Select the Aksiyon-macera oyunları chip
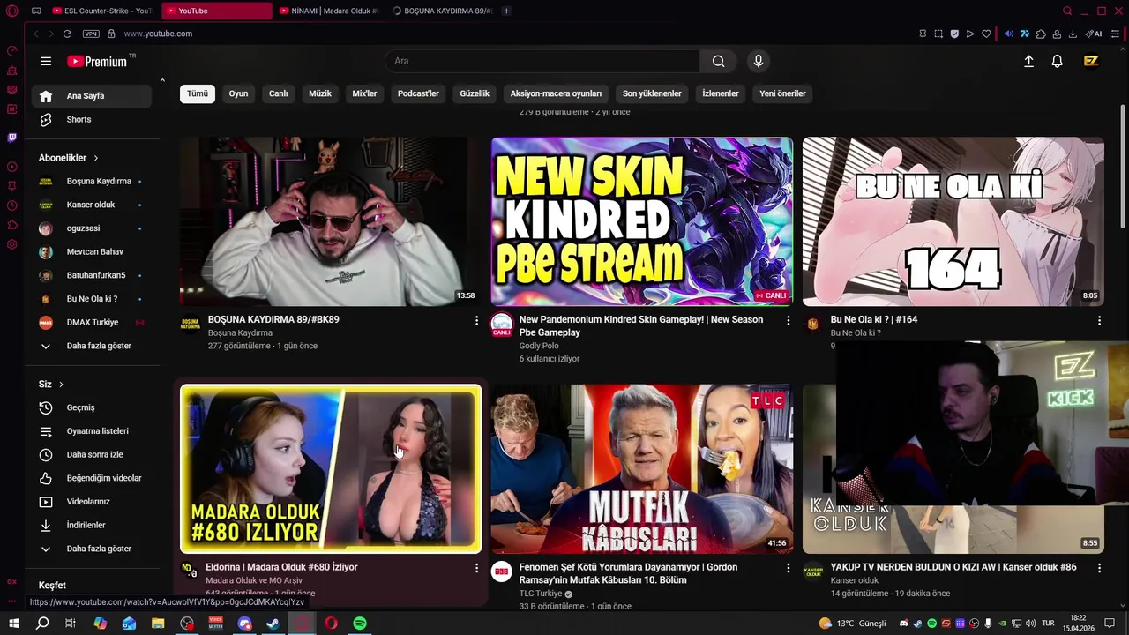1129x635 pixels. (556, 93)
